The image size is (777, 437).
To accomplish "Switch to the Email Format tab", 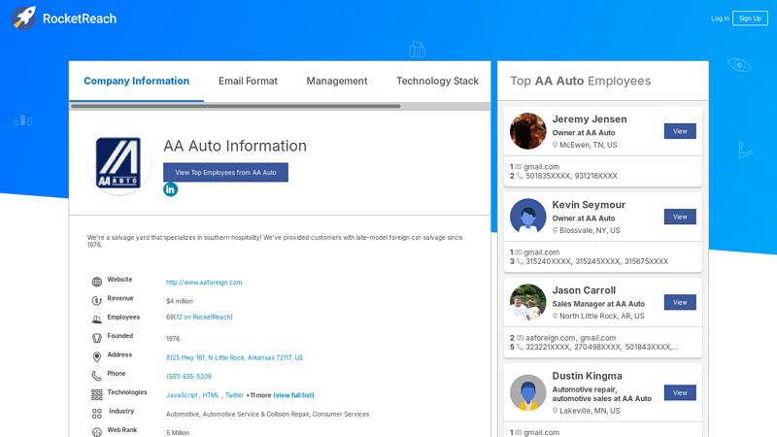I will (x=248, y=81).
